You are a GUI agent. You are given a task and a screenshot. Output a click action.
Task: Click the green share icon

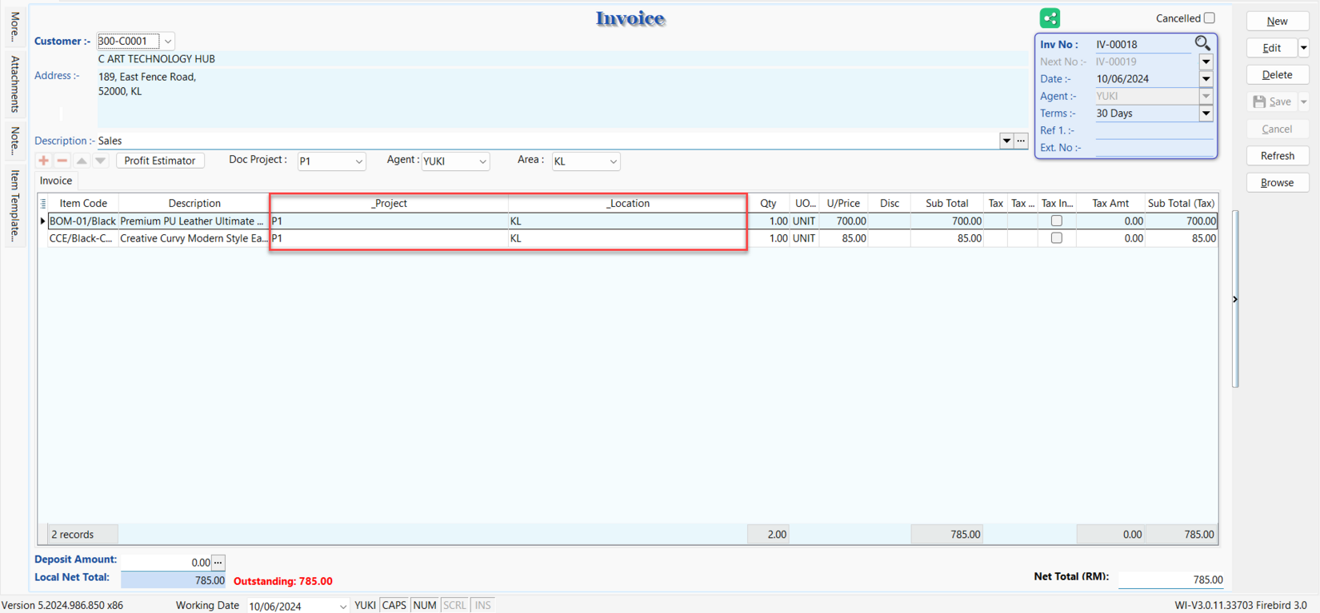(1050, 18)
